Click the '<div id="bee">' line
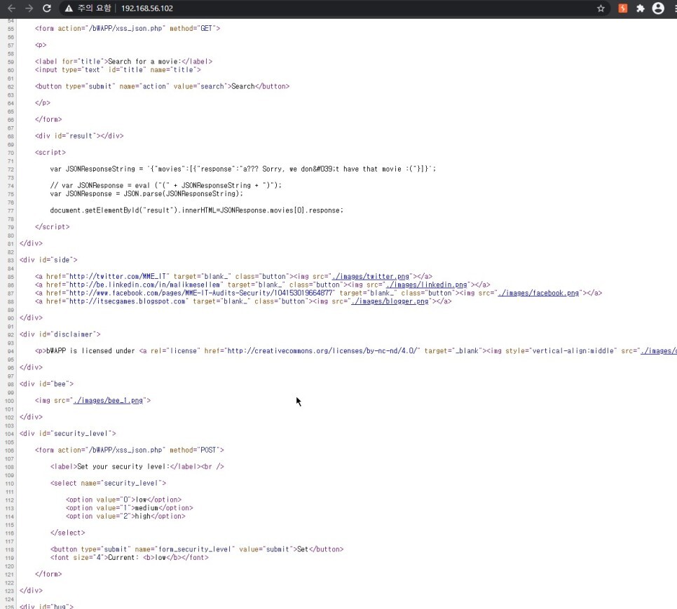The image size is (677, 609). [47, 384]
